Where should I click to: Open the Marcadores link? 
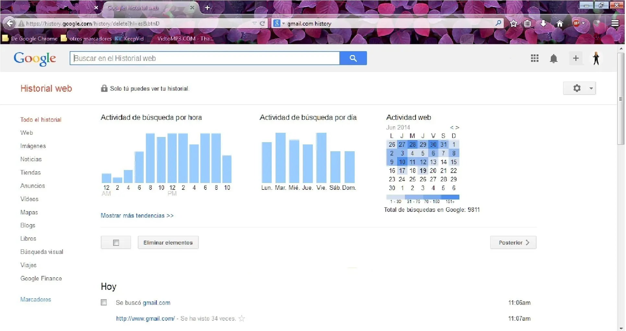click(36, 300)
